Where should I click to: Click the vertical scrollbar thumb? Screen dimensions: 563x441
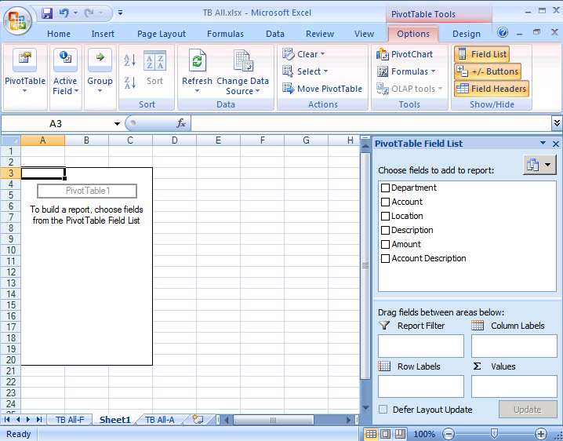365,266
